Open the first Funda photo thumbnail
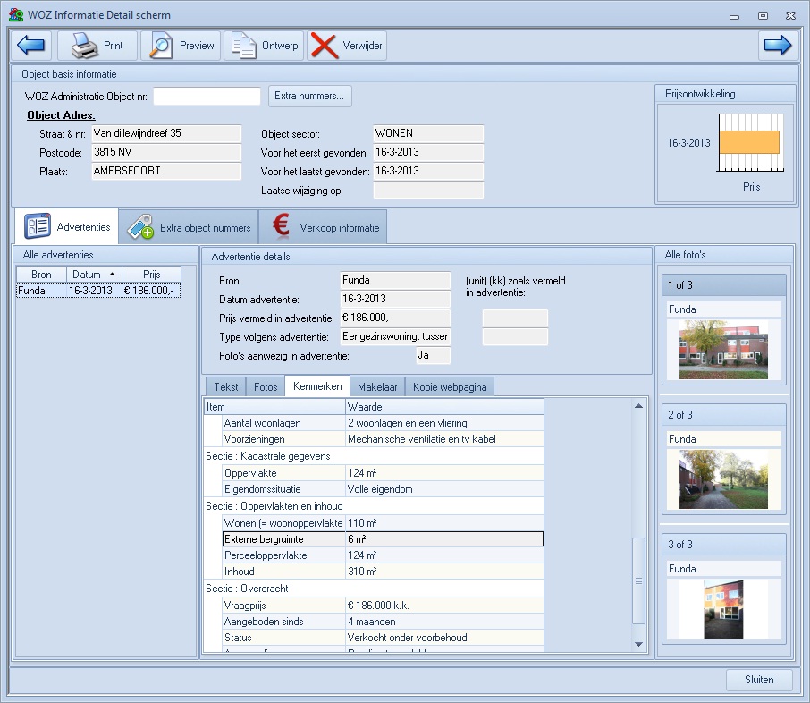This screenshot has width=810, height=703. (724, 350)
